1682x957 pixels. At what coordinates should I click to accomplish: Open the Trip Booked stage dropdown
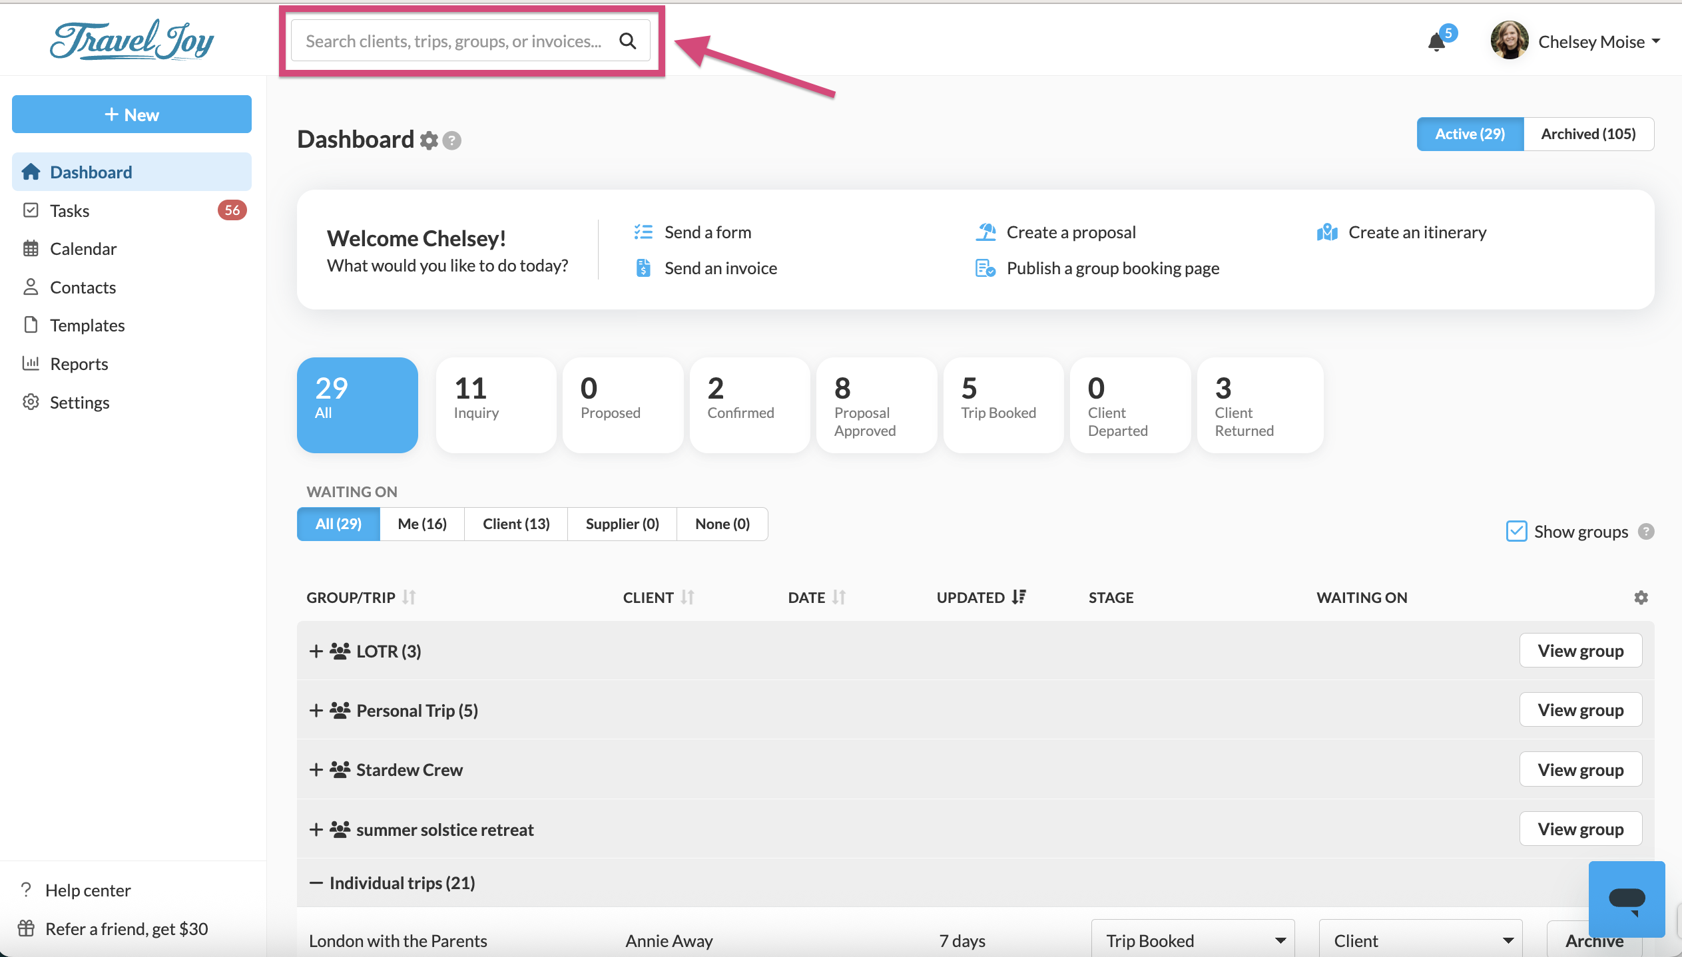point(1192,940)
